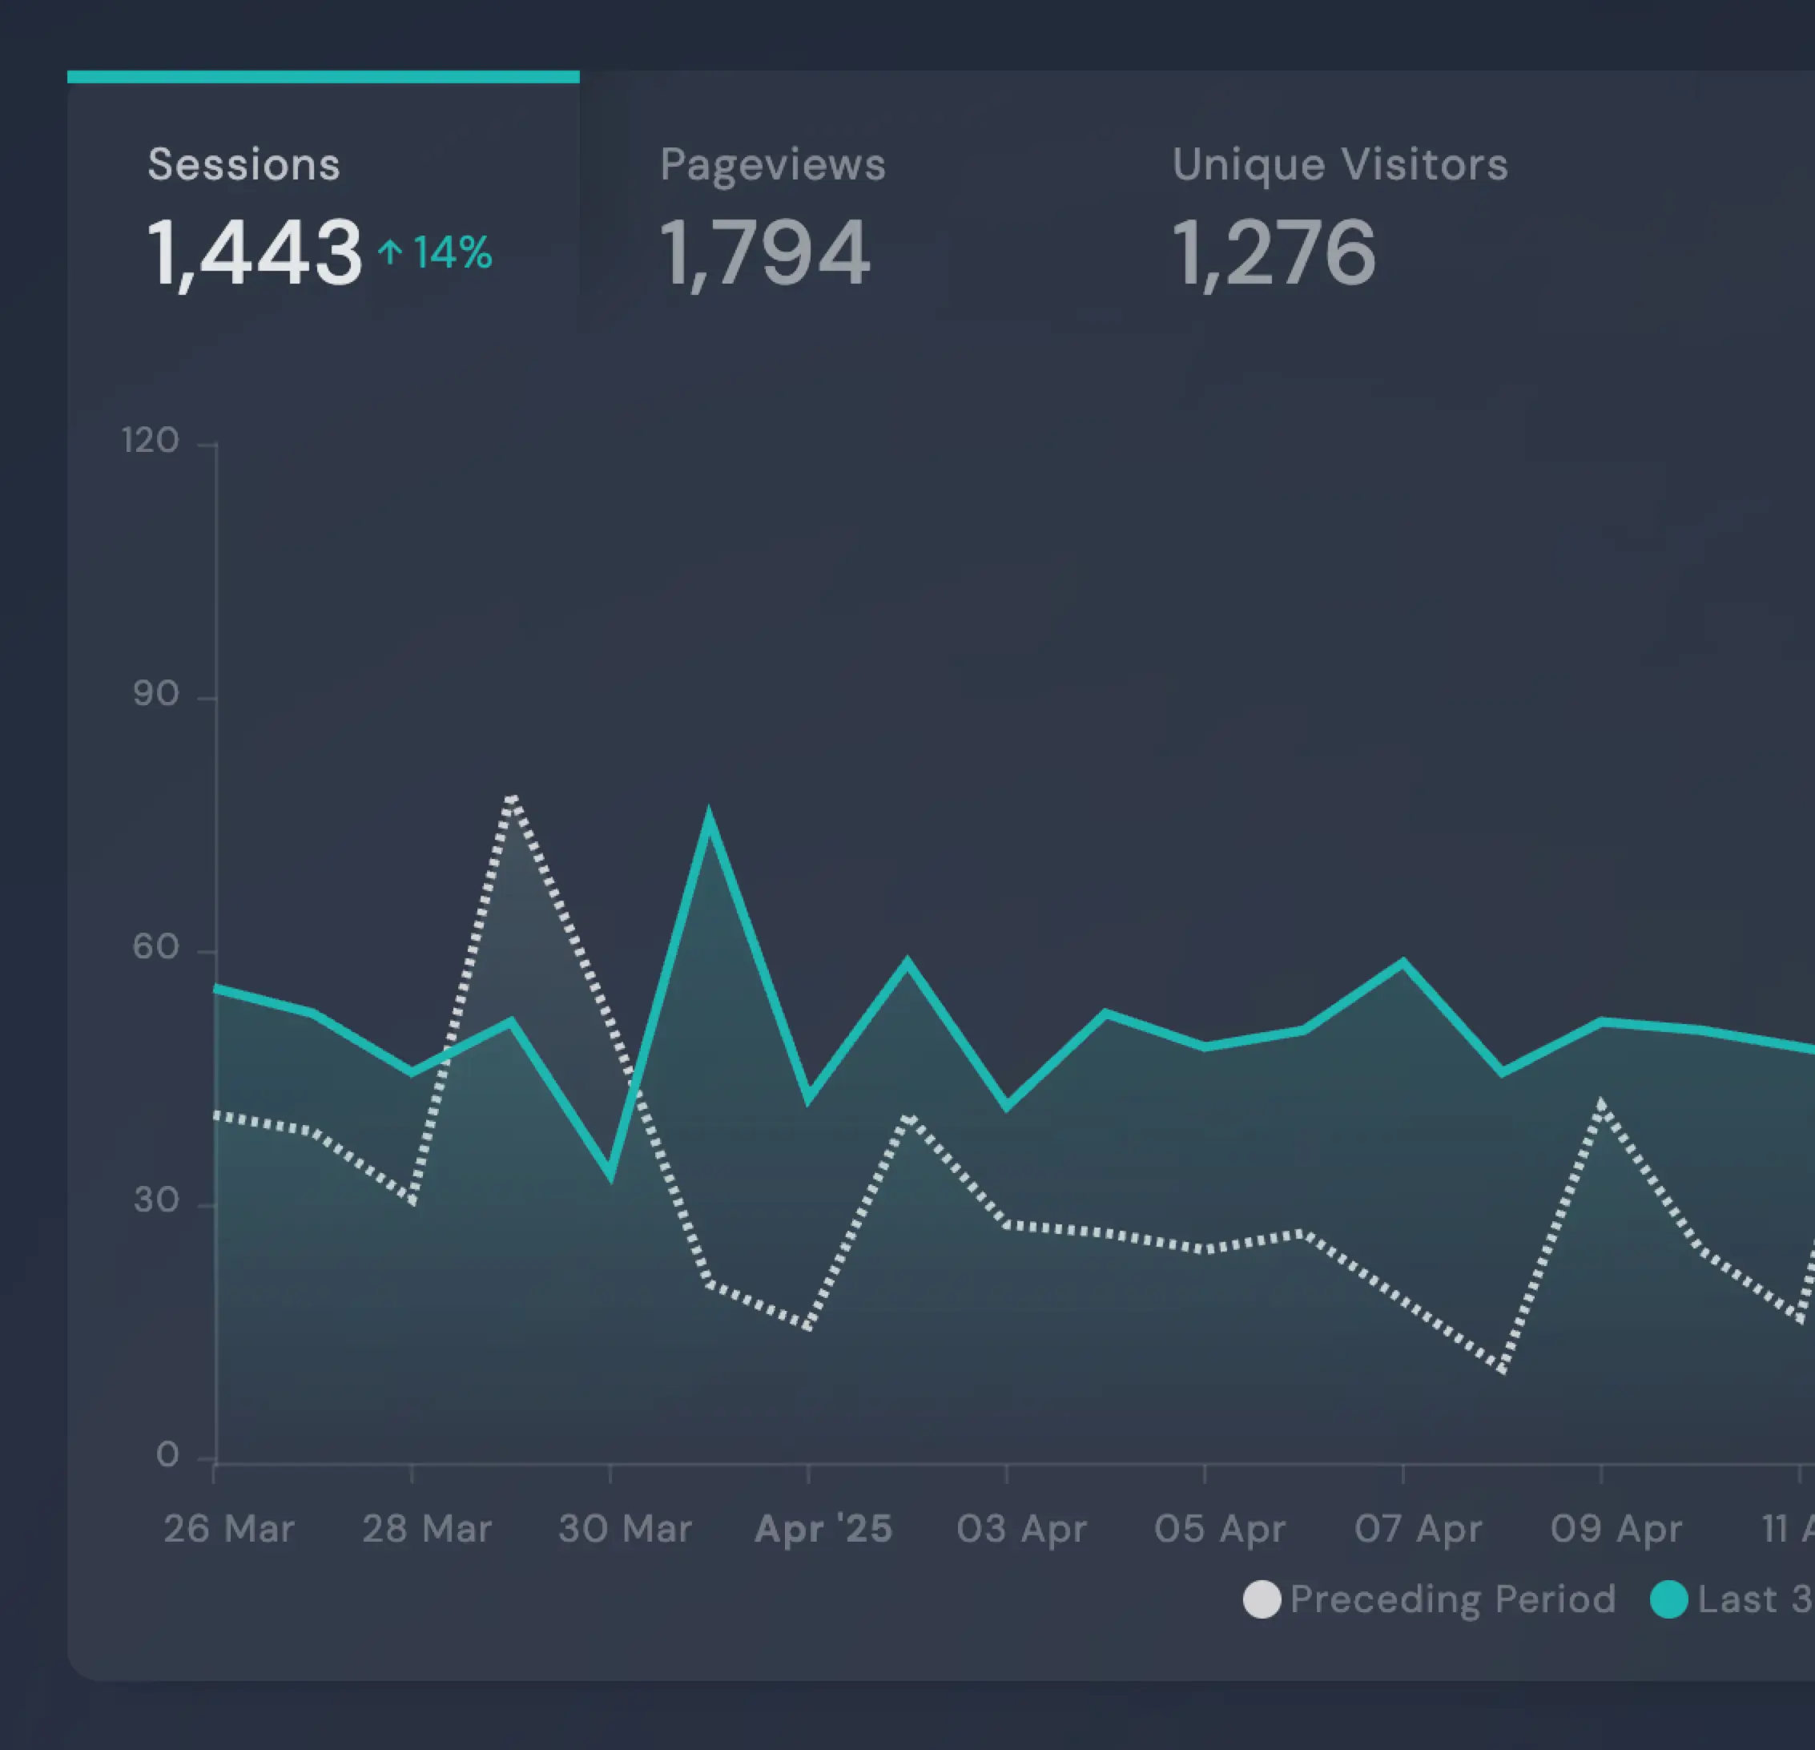Open the Unique Visitors tab
This screenshot has width=1815, height=1750.
point(1339,165)
